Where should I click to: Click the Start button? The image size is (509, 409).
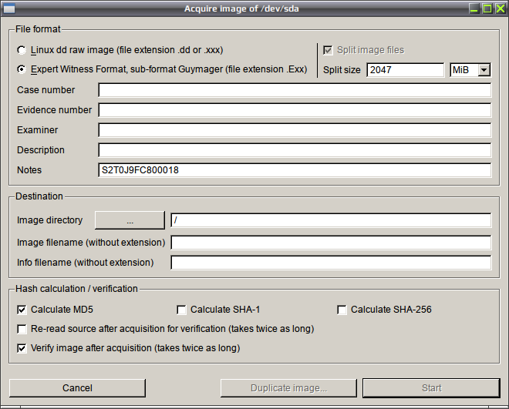pyautogui.click(x=431, y=388)
